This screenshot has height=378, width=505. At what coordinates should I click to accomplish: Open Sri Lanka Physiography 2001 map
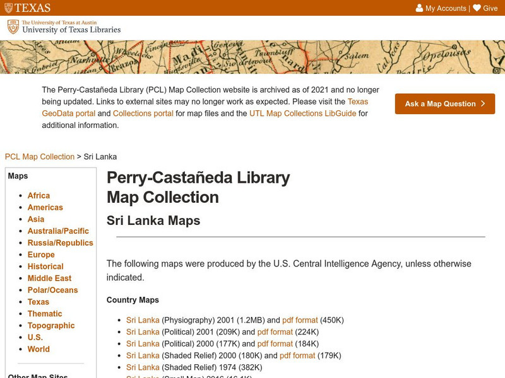point(143,320)
